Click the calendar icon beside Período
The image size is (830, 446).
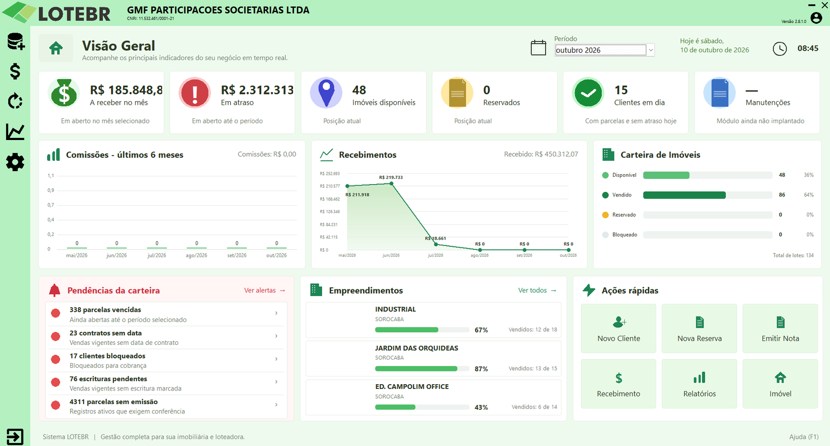click(538, 48)
